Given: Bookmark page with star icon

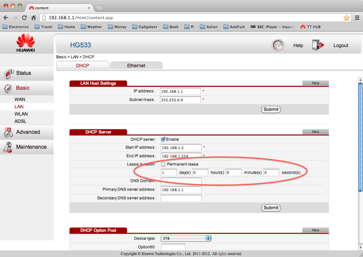Looking at the screenshot, I should [x=346, y=18].
